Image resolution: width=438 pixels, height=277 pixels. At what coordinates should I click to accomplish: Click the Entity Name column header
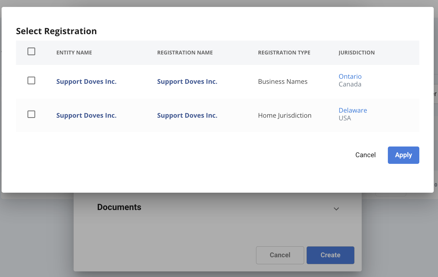click(x=74, y=53)
